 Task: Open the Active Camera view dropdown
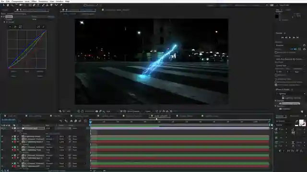pyautogui.click(x=134, y=111)
